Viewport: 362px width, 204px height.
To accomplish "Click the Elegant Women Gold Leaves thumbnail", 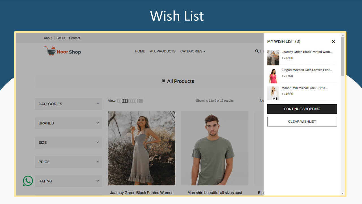I will click(273, 76).
